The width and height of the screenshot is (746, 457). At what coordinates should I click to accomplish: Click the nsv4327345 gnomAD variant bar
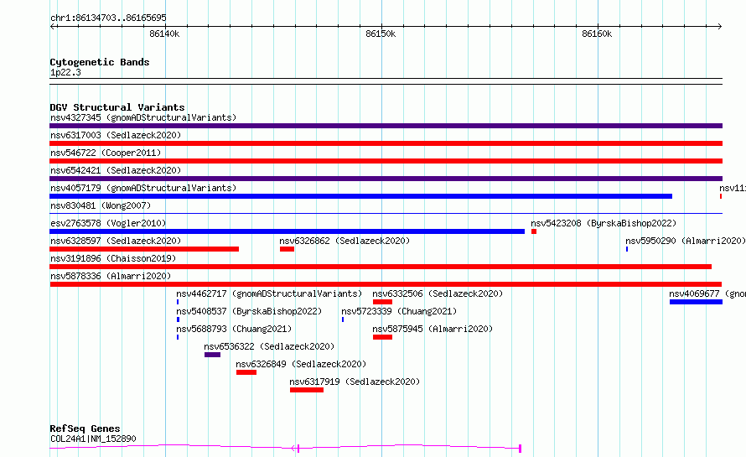(x=386, y=126)
